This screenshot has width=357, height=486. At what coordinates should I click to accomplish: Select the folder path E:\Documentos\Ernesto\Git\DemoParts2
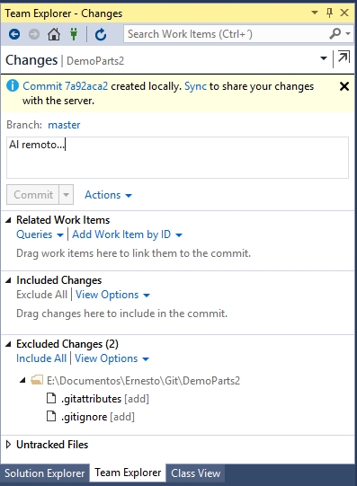143,381
